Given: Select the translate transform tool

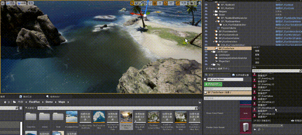Looking at the screenshot, I should pos(132,3).
